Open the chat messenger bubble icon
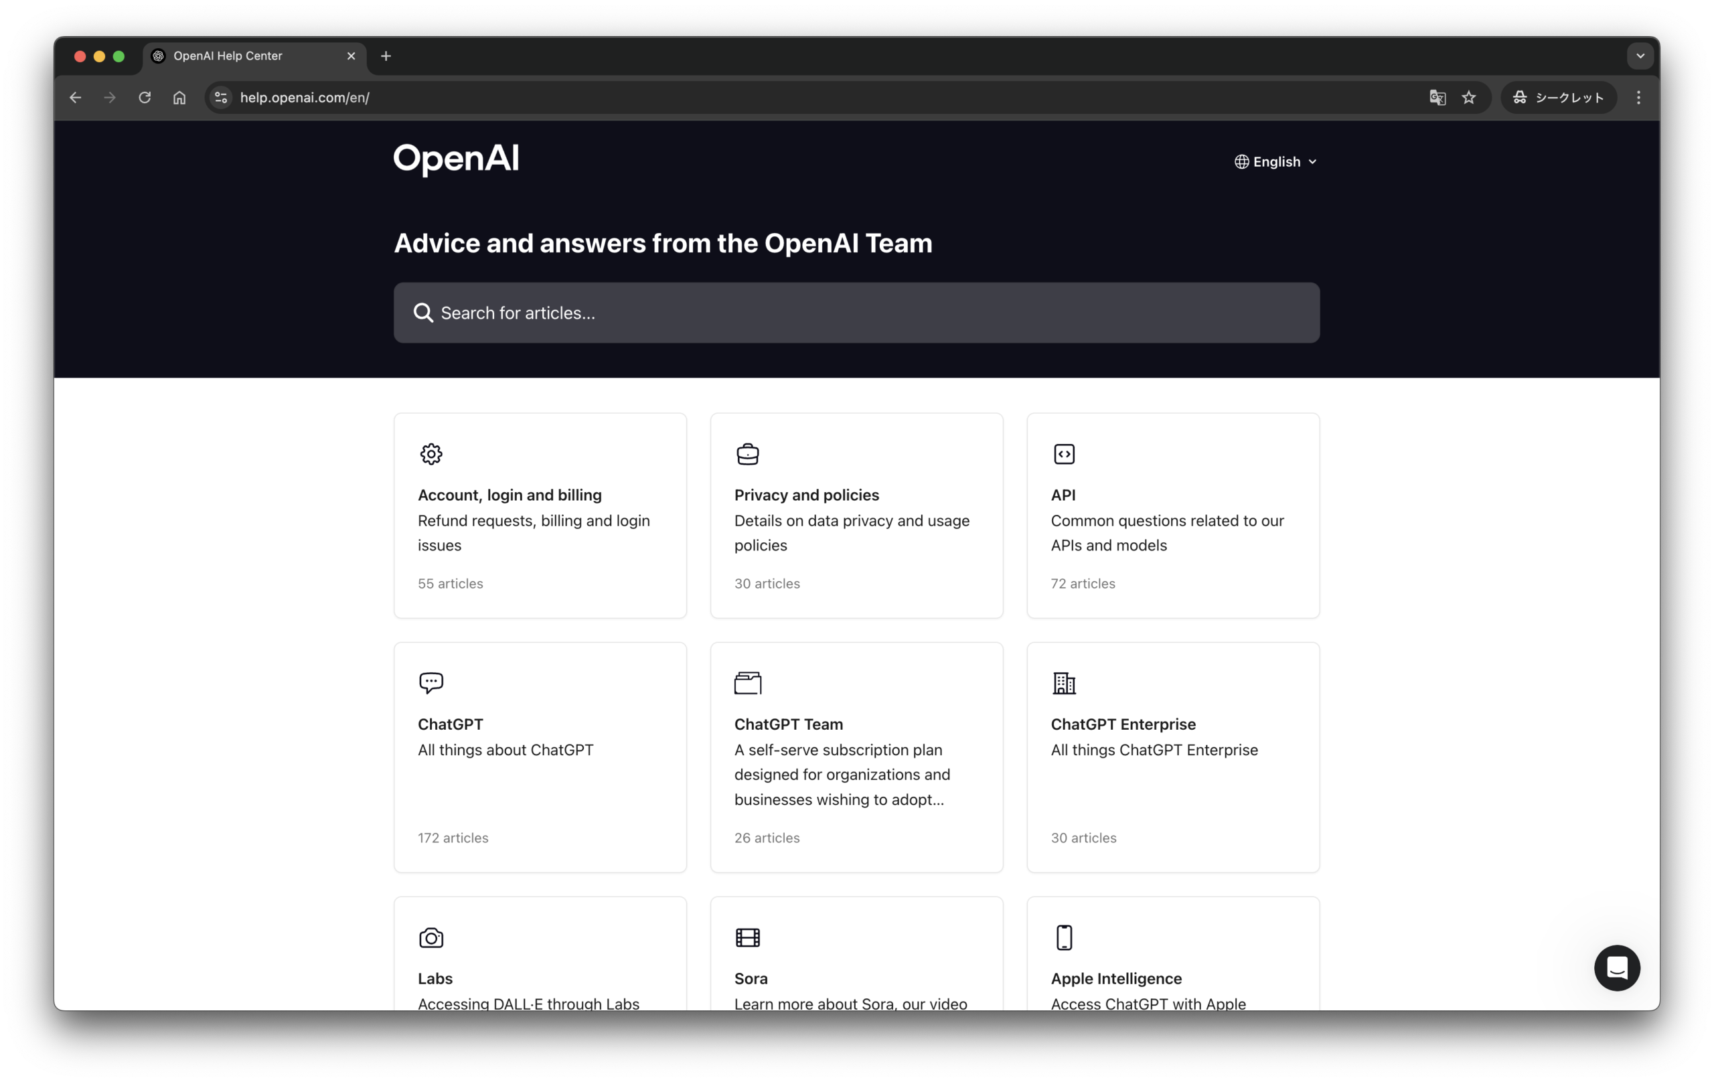 point(1616,968)
